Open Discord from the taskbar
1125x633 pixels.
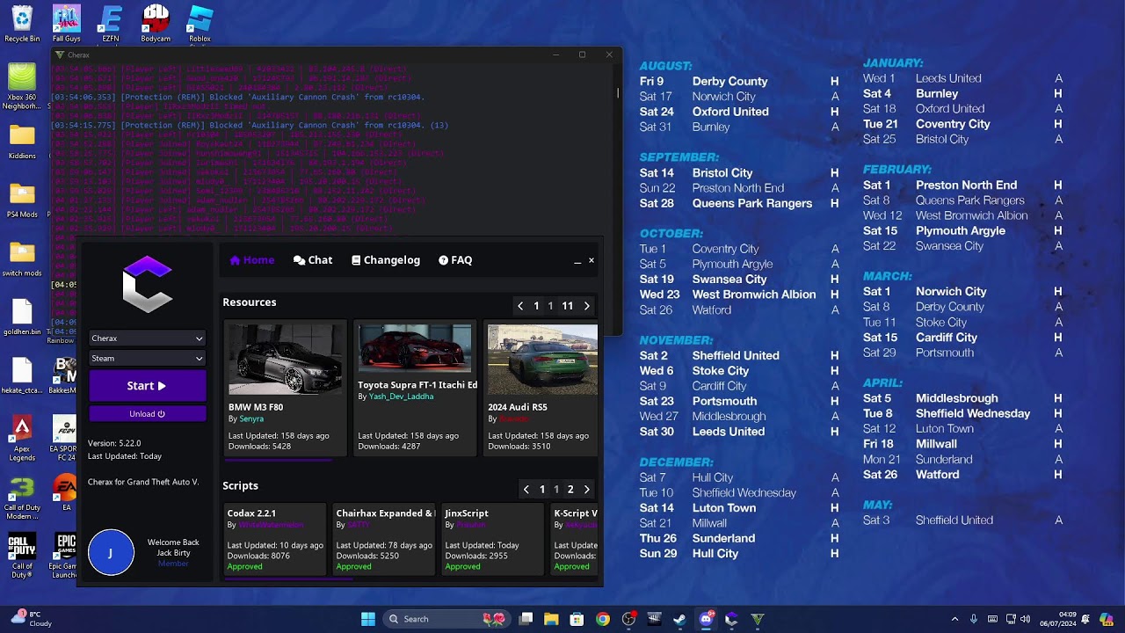(x=706, y=619)
